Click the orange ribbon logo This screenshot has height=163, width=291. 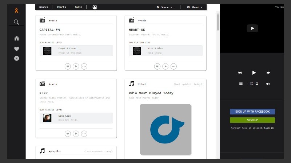pos(16,11)
